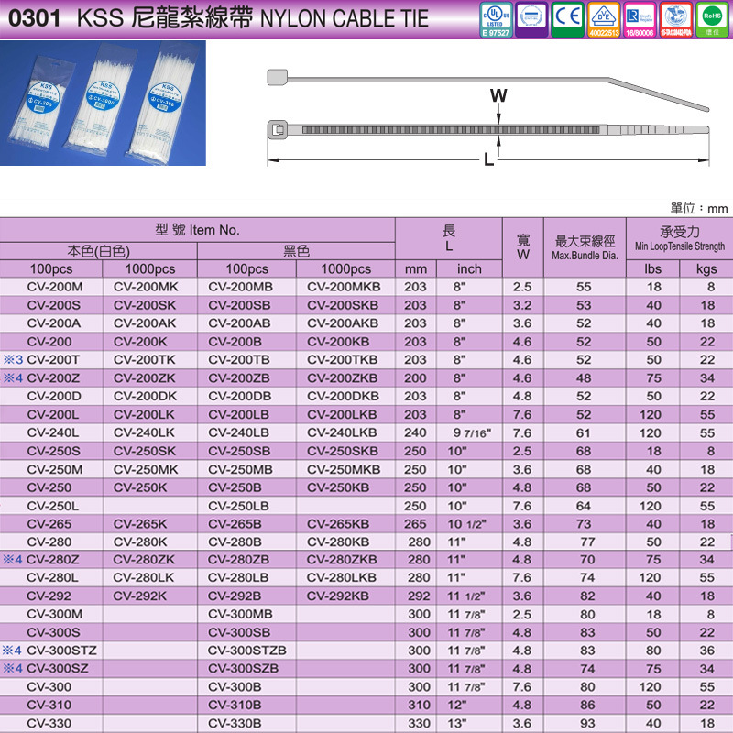Select item 'CV-280ZB' cell
This screenshot has height=733, width=733.
pos(238,560)
